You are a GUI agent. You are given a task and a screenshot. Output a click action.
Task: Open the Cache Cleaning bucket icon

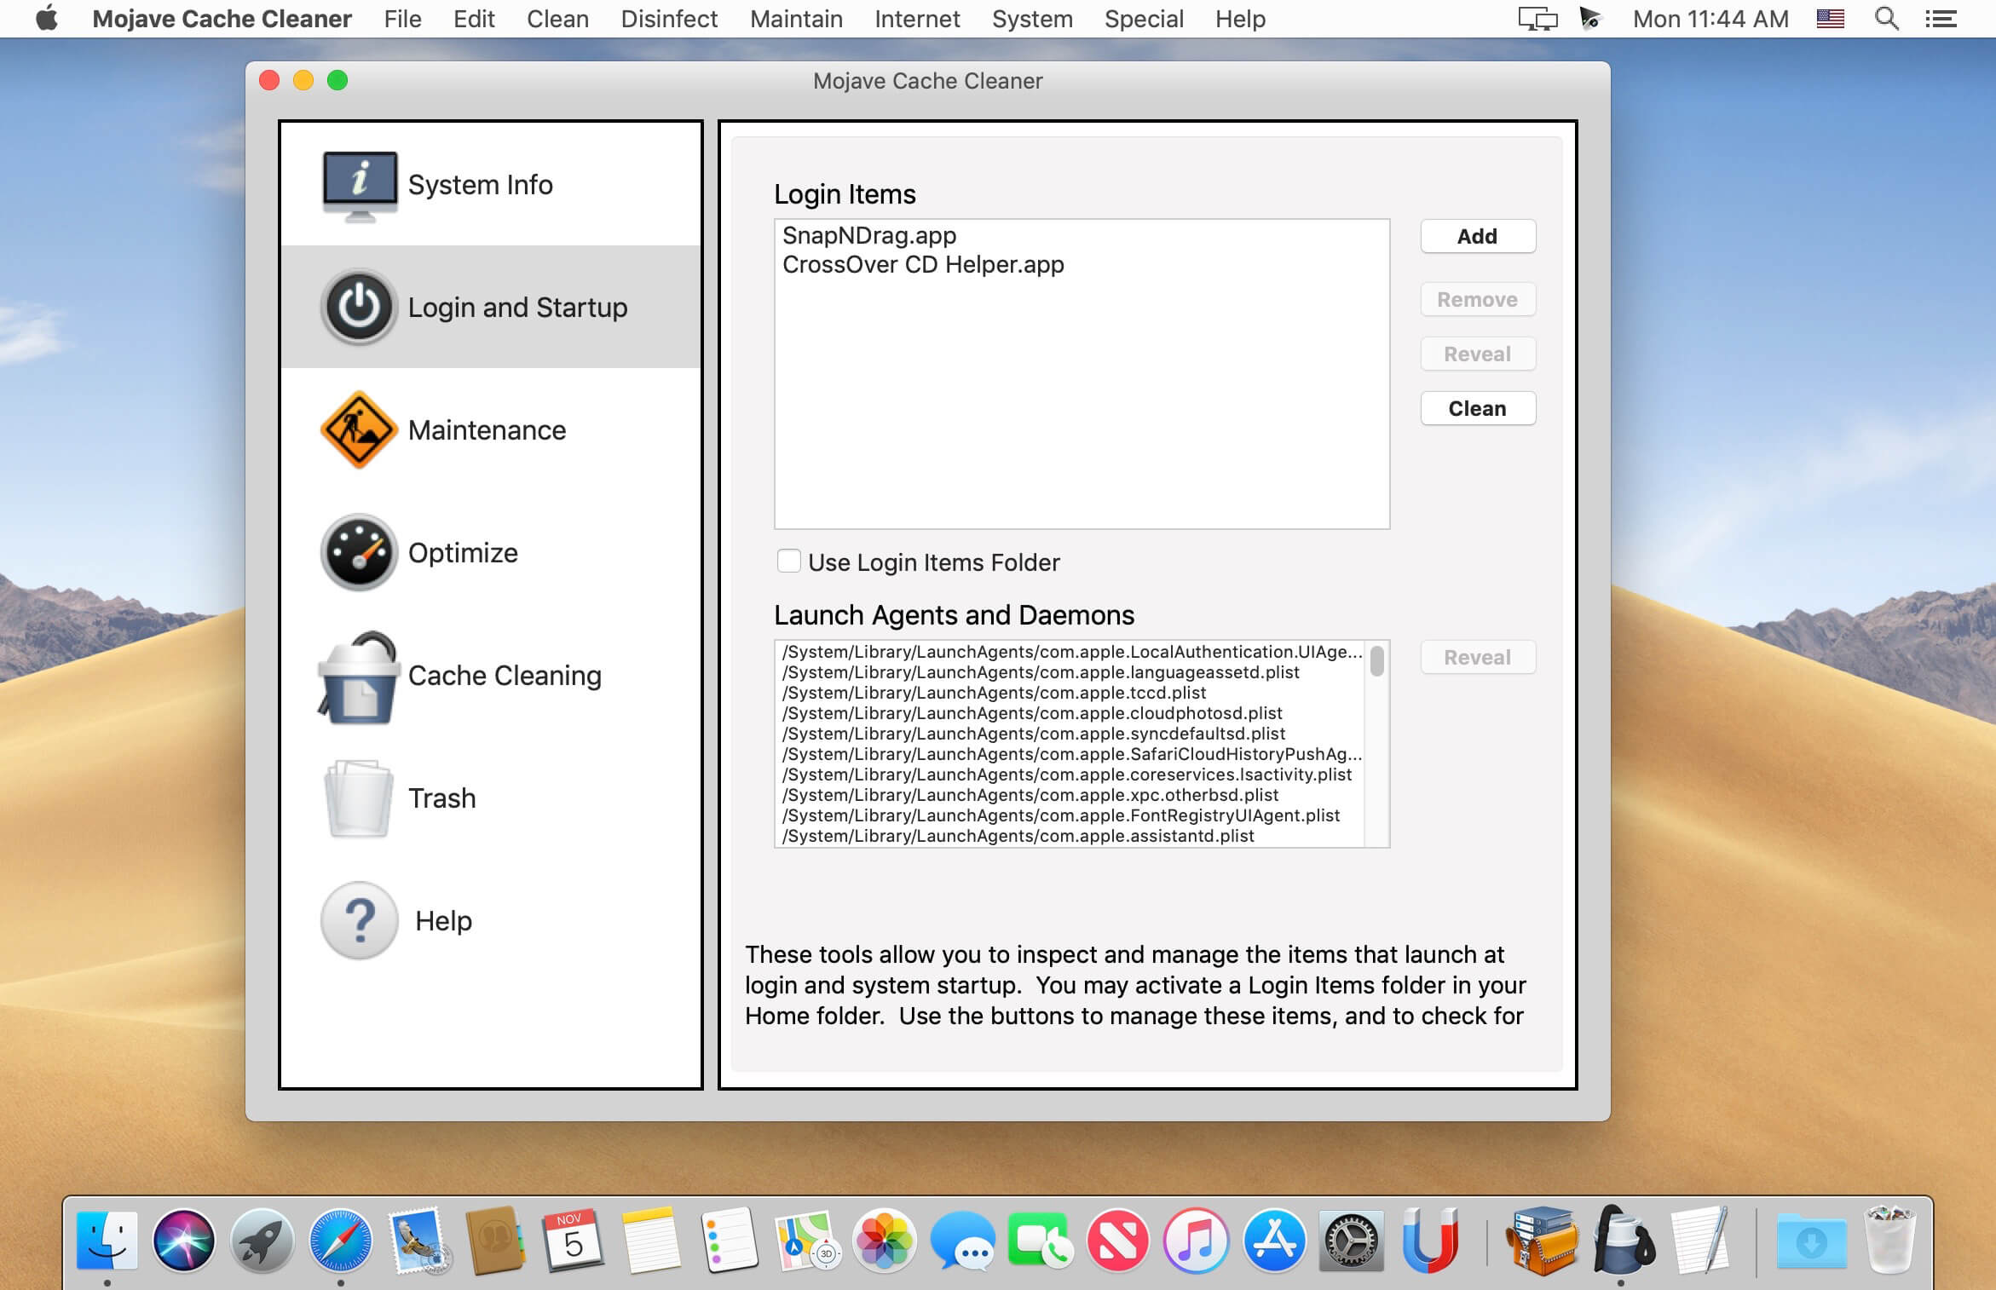coord(359,677)
